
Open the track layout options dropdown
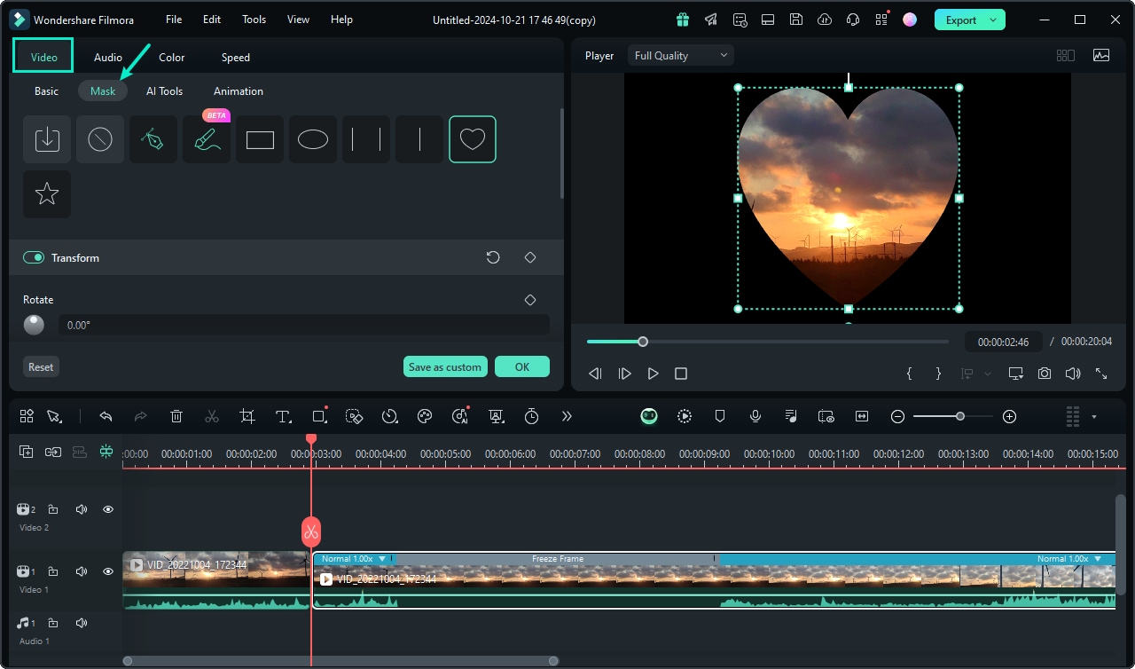click(x=1094, y=416)
